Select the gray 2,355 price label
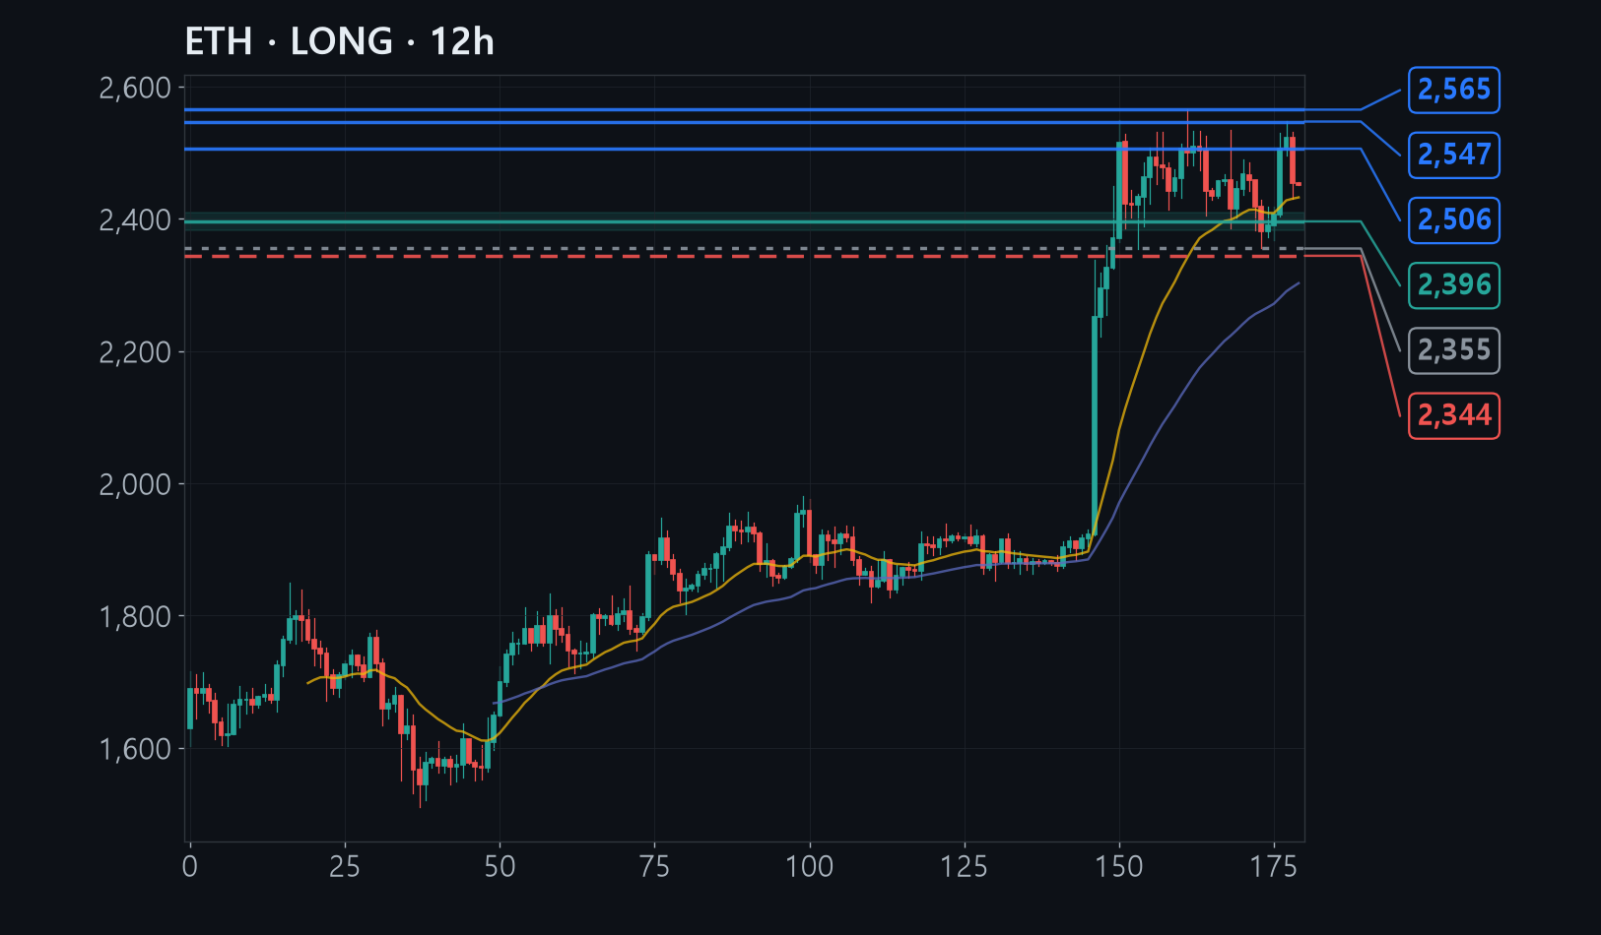The width and height of the screenshot is (1601, 935). [x=1453, y=350]
